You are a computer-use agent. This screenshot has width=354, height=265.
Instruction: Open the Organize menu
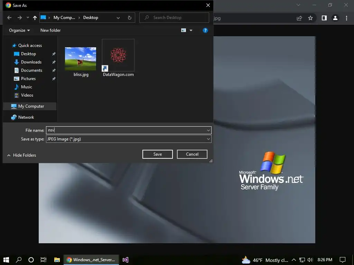point(19,30)
